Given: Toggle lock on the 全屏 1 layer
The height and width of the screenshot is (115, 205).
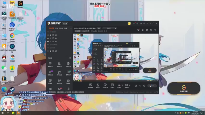Looking at the screenshot, I should click(50, 51).
